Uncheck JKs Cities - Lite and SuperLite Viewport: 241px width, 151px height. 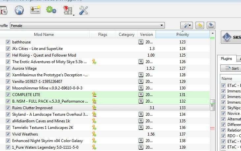(8, 49)
